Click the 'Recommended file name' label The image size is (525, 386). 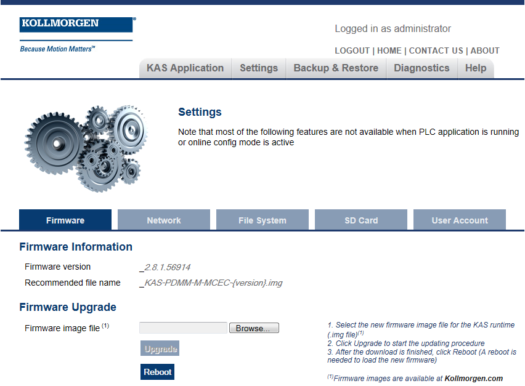[72, 283]
